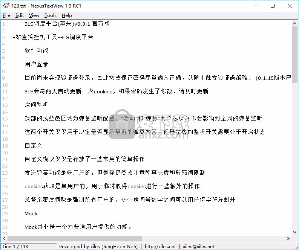
Task: Open the Tools menu
Action: [x=51, y=15]
